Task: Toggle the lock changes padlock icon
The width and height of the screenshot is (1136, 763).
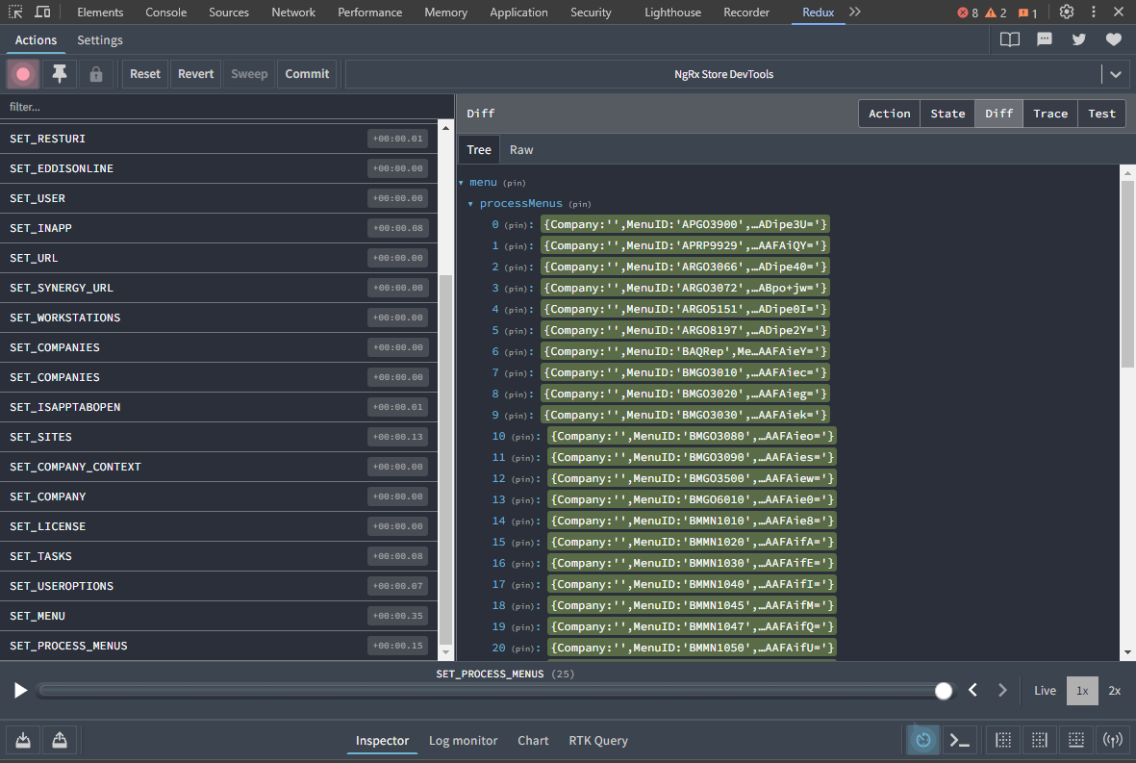Action: [x=95, y=74]
